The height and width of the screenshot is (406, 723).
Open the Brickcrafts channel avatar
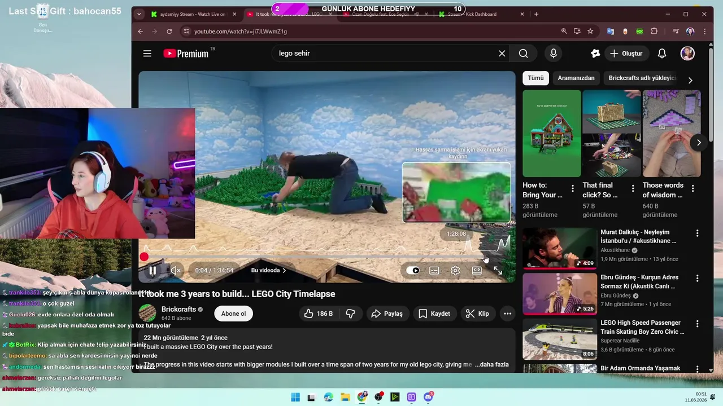point(147,313)
